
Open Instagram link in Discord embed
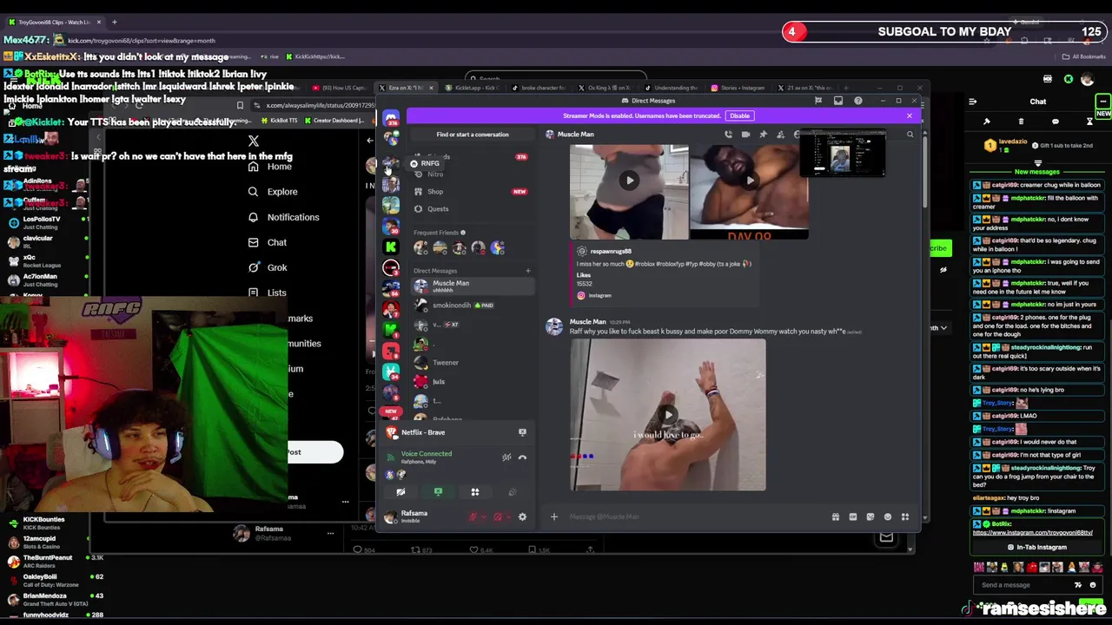click(x=599, y=296)
